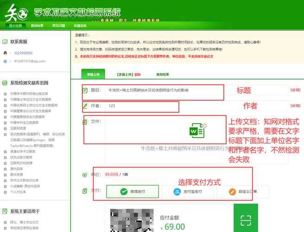Click the qq.com email address link
Viewport: 304px width, 232px height.
[30, 61]
